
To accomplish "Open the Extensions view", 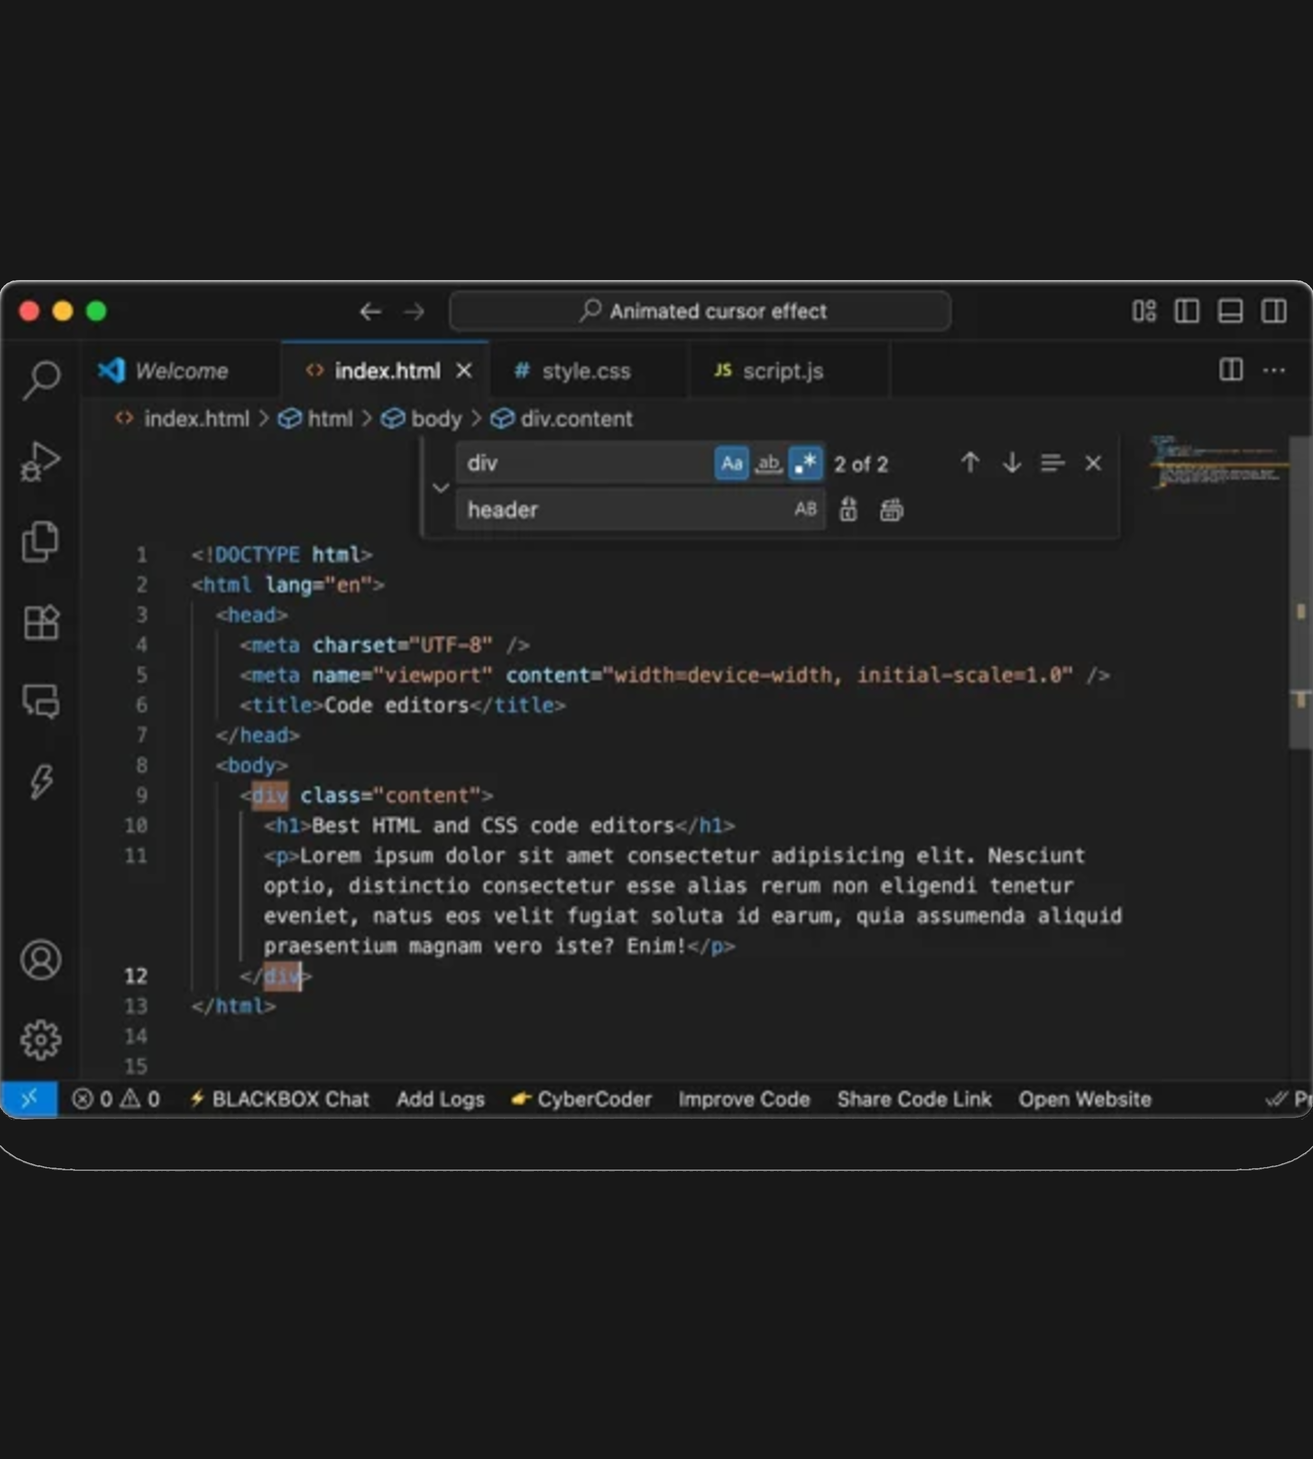I will (x=41, y=623).
